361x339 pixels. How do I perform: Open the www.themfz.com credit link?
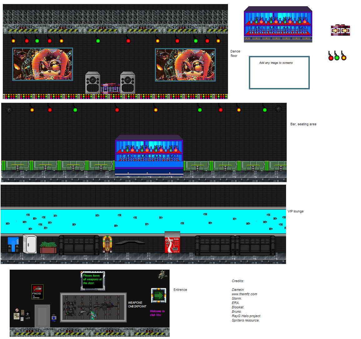[244, 294]
